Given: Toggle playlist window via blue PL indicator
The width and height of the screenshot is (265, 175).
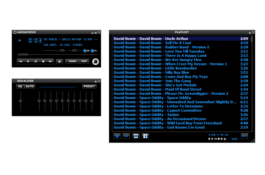Looking at the screenshot, I should tap(94, 51).
